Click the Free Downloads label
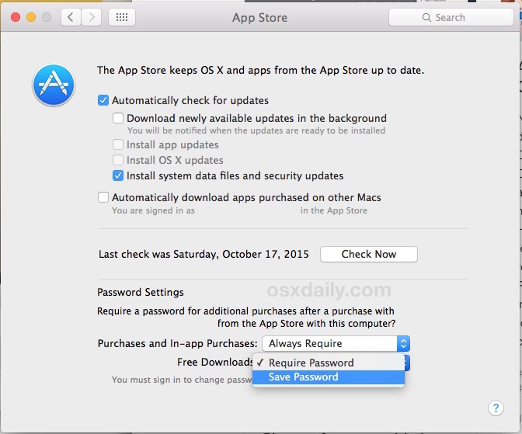Viewport: 522px width, 434px height. pos(214,362)
